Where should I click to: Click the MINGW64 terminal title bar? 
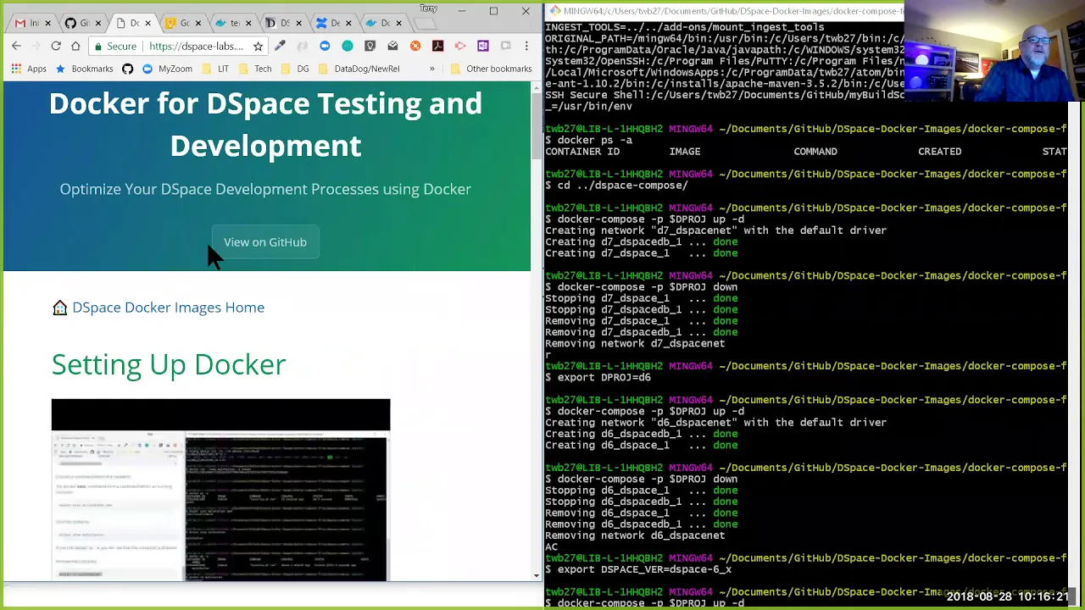click(725, 11)
